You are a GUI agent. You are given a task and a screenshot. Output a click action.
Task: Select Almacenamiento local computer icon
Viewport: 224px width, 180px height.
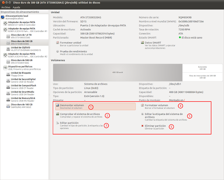pyautogui.click(x=3, y=17)
